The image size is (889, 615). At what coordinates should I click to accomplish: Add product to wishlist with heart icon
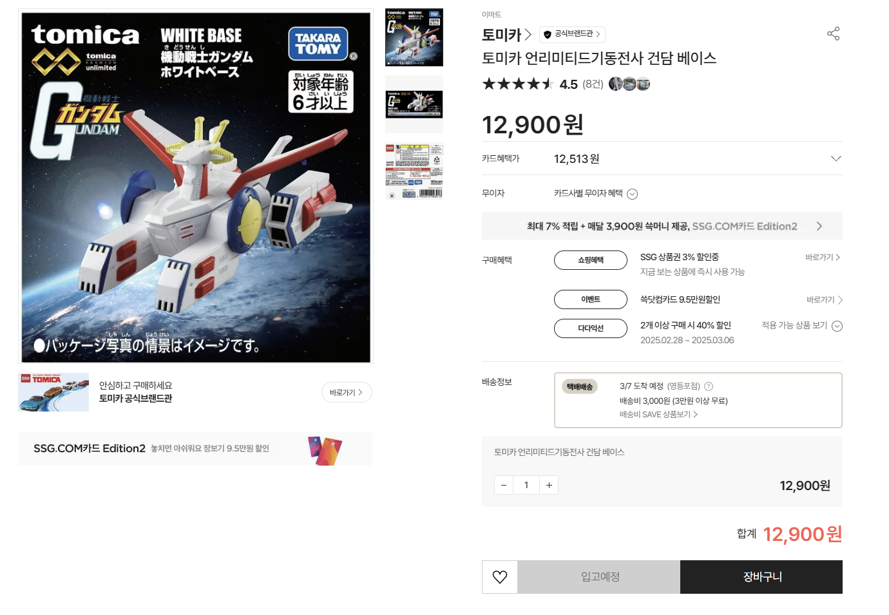pyautogui.click(x=500, y=577)
